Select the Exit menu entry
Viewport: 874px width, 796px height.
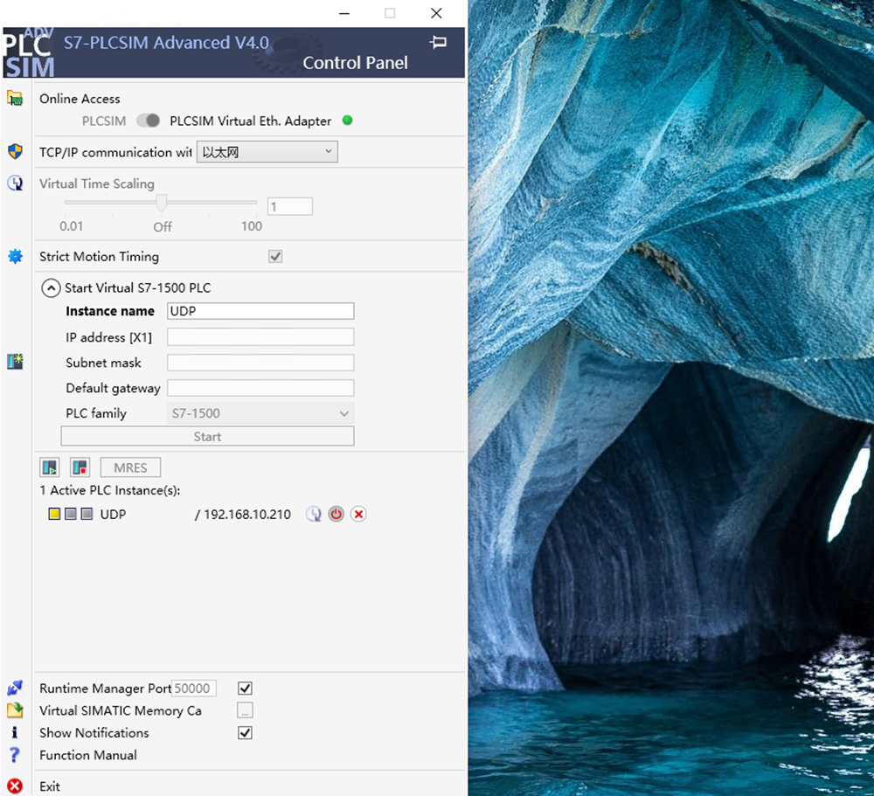click(50, 786)
